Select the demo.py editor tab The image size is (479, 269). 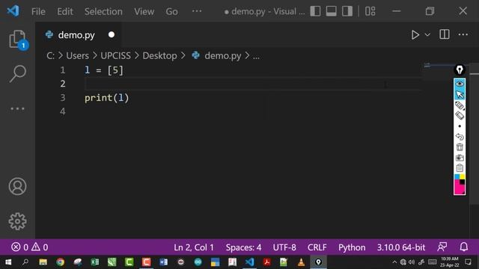pos(78,35)
